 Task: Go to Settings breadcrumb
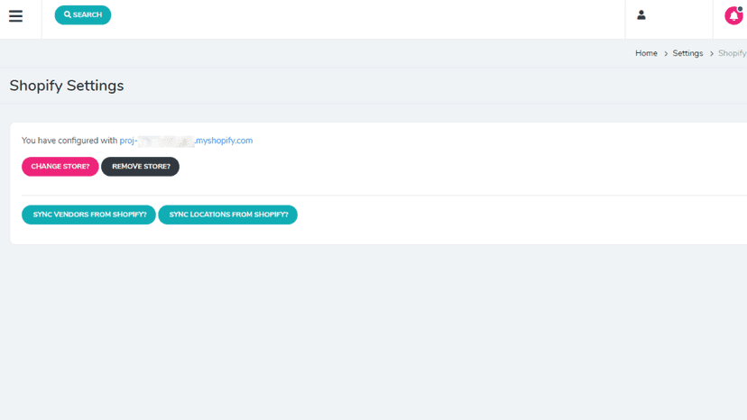[687, 53]
